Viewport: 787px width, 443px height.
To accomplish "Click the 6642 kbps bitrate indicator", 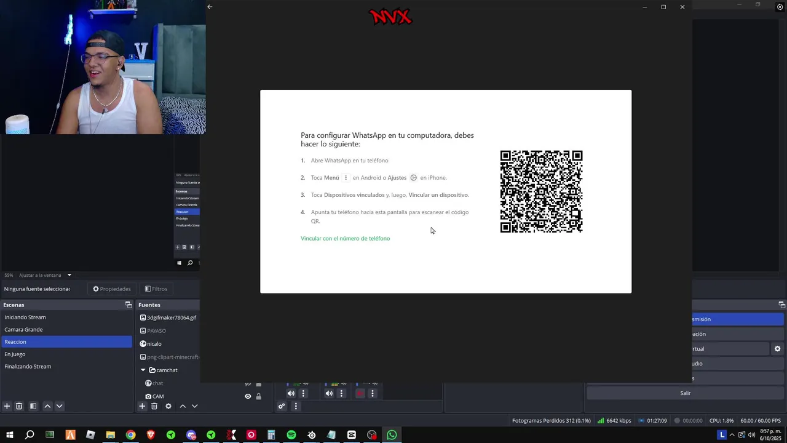I will [614, 421].
